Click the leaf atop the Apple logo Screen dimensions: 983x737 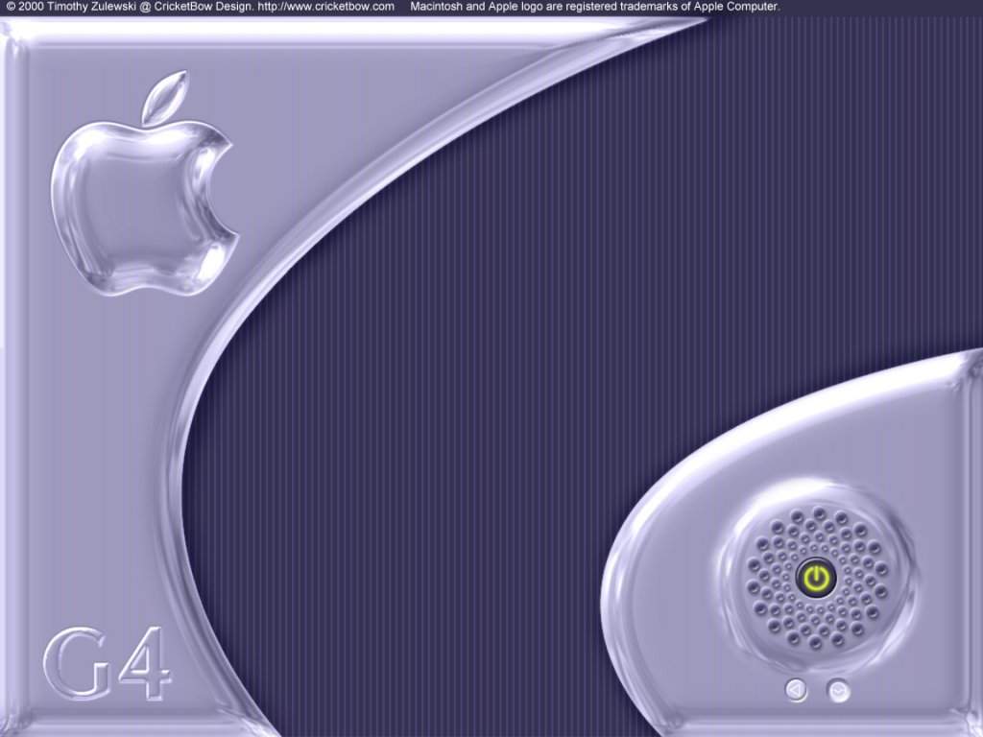[x=163, y=96]
